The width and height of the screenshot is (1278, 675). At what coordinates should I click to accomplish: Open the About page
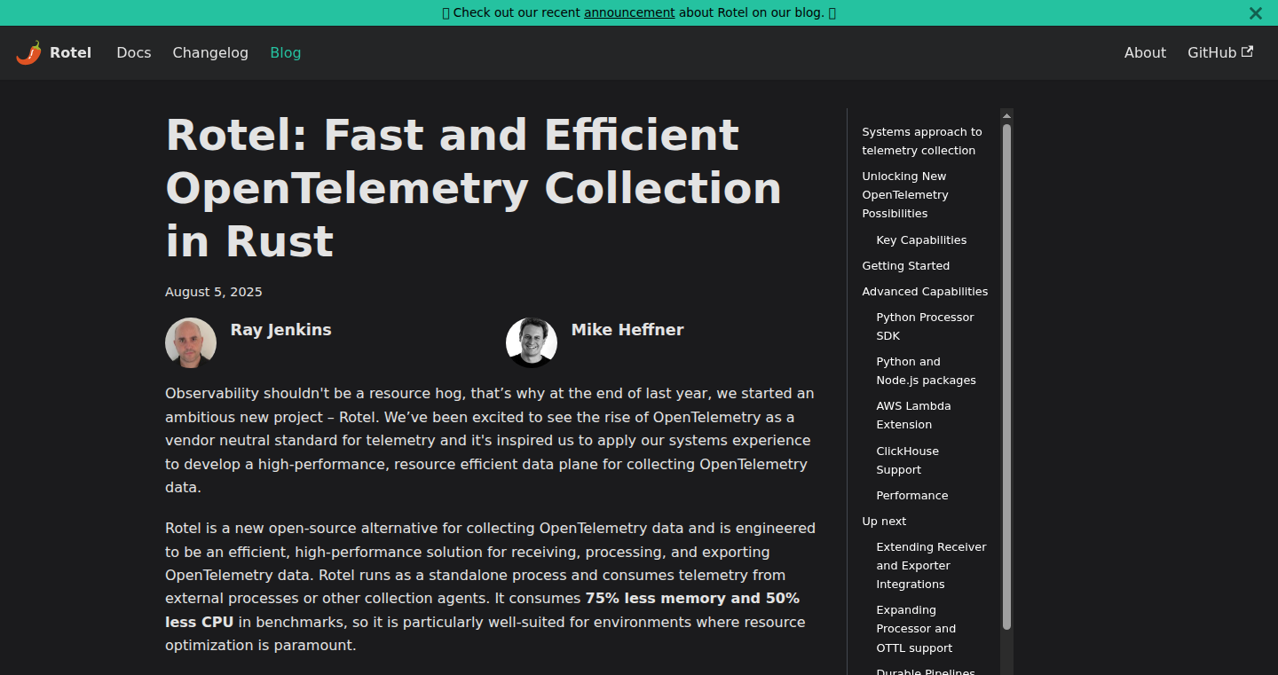pyautogui.click(x=1145, y=52)
